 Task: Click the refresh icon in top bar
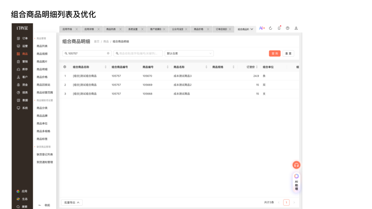click(270, 28)
